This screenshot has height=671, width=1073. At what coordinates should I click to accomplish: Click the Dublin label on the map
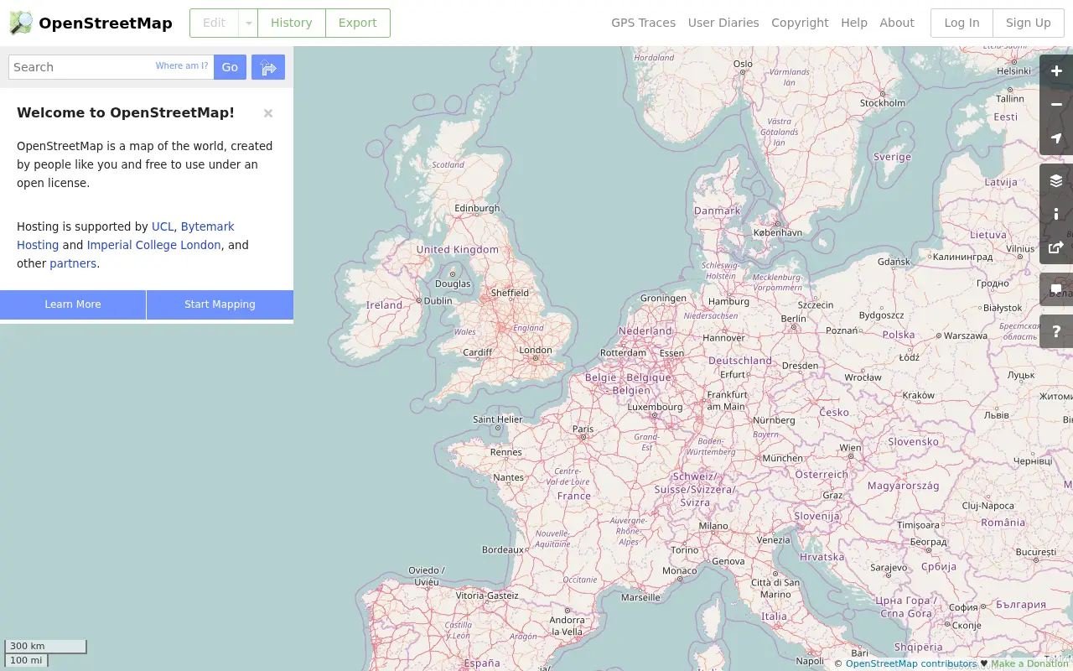pyautogui.click(x=438, y=300)
